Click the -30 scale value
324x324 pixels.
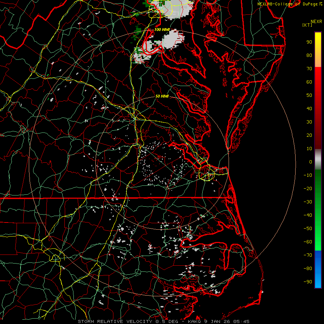click(x=308, y=202)
